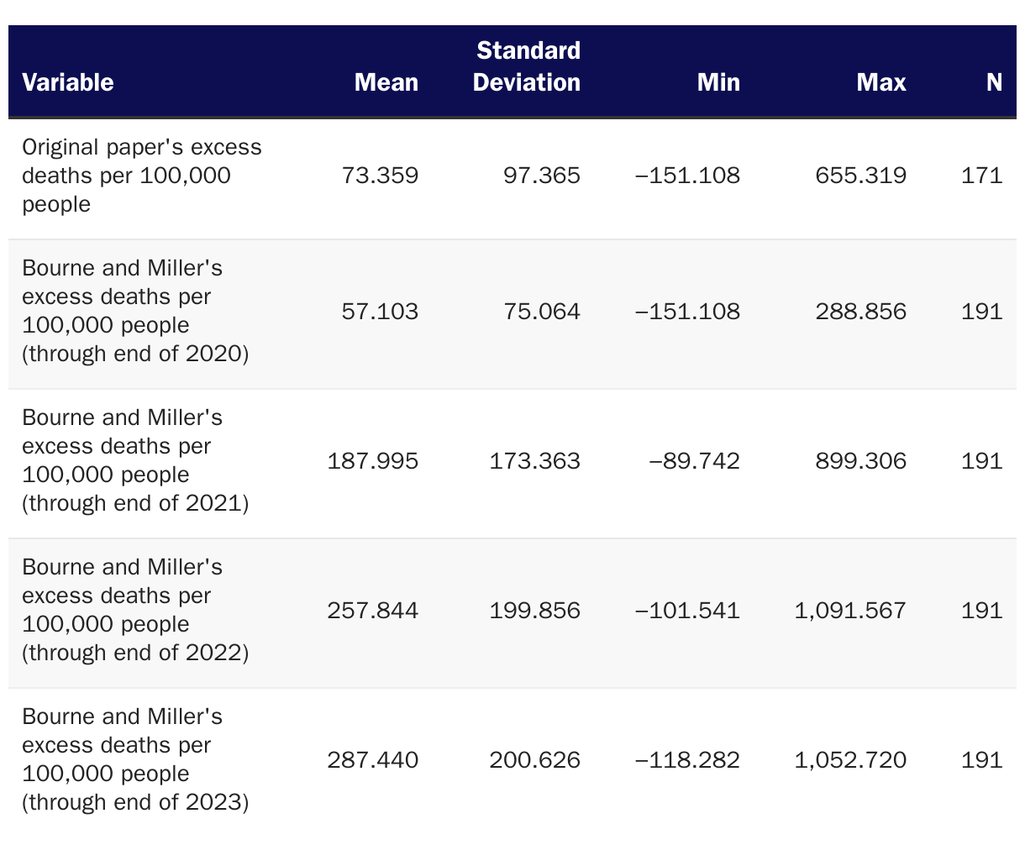
Task: Click the N value 171
Action: [982, 176]
